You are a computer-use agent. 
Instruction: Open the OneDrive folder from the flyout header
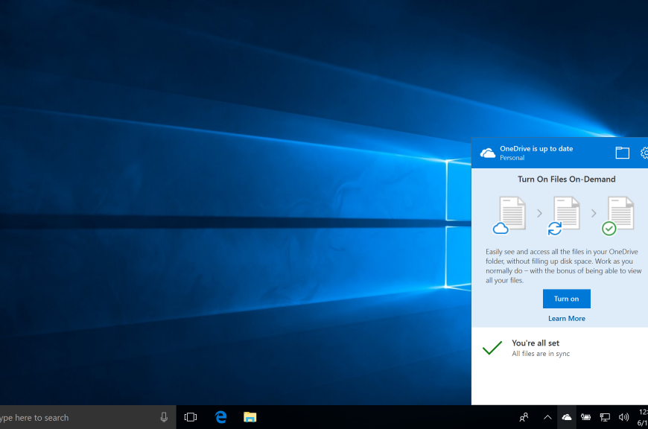[x=623, y=153]
